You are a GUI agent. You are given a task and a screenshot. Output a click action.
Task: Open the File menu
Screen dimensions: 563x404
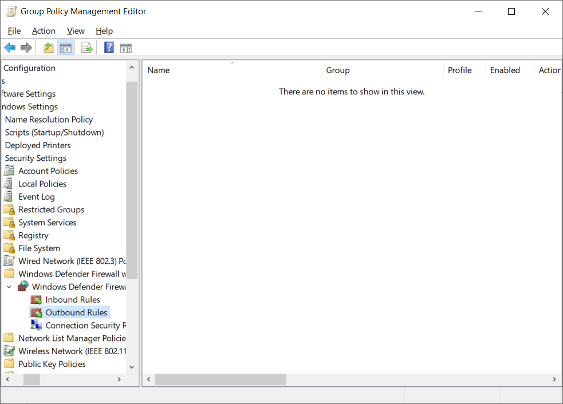tap(14, 31)
